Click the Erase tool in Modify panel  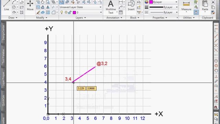click(38, 12)
